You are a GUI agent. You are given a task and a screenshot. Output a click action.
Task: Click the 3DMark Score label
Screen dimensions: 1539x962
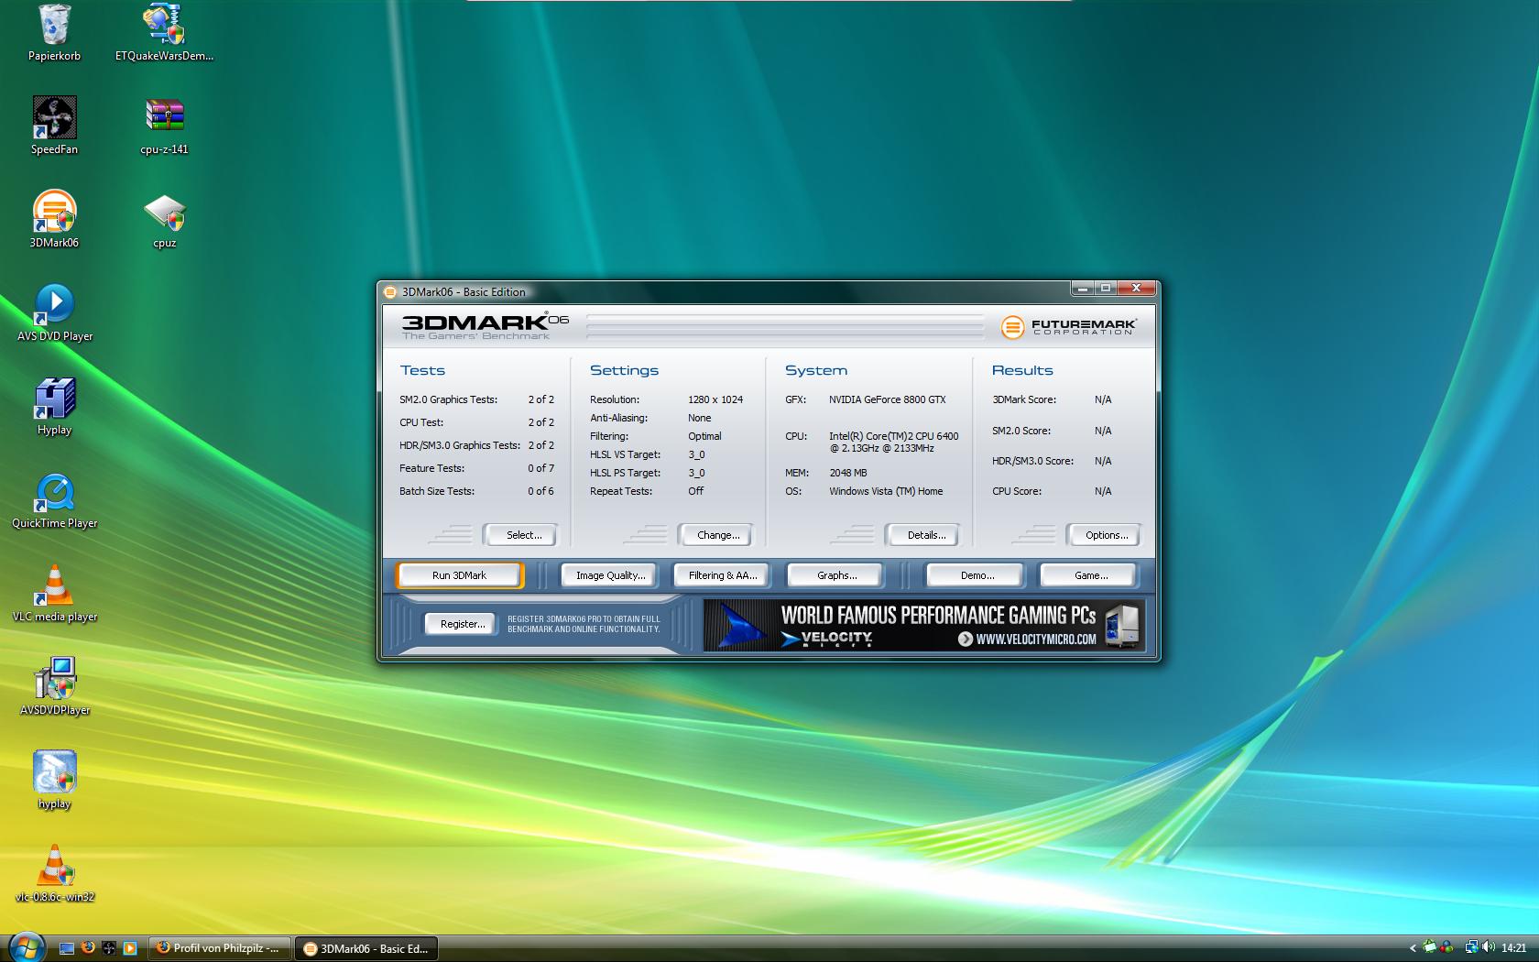coord(1024,399)
